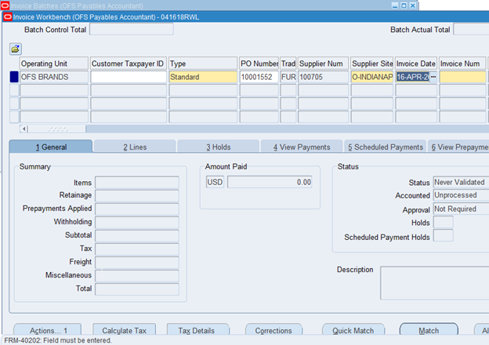Click the Amount Paid 0.00 field

click(x=270, y=182)
